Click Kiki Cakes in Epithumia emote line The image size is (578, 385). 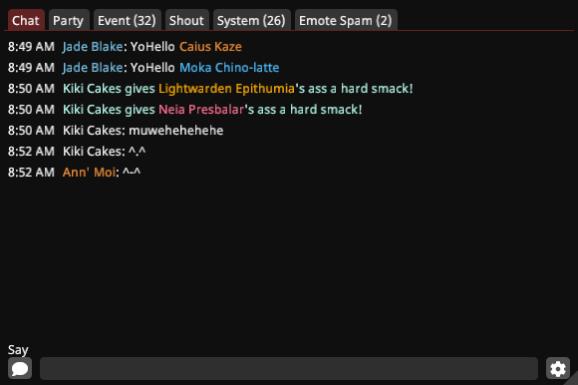pyautogui.click(x=92, y=89)
